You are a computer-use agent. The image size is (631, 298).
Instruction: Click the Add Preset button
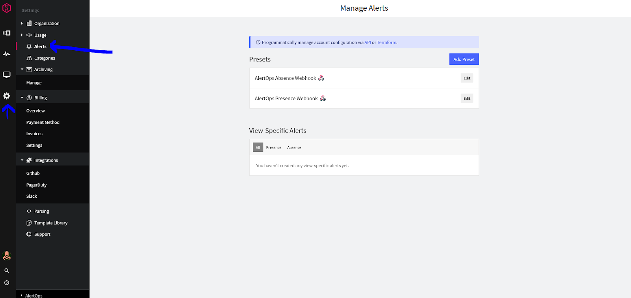(x=464, y=59)
